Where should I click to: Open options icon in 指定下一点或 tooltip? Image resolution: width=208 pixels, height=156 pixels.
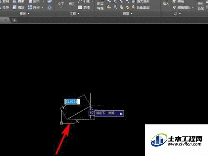121,114
